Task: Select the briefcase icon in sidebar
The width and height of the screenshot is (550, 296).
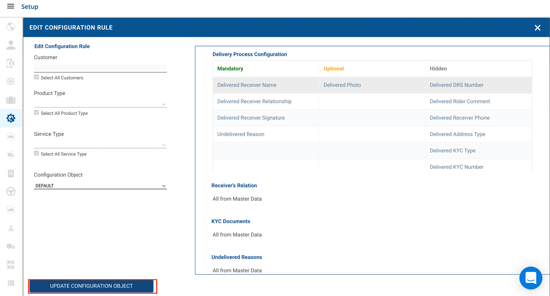Action: (11, 100)
